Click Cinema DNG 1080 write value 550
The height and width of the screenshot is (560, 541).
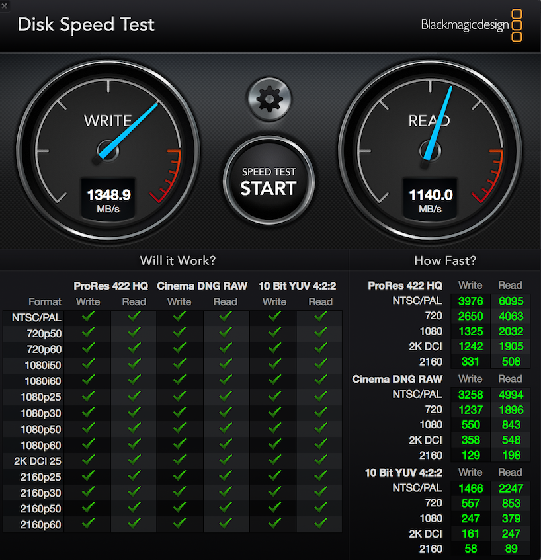pyautogui.click(x=471, y=424)
